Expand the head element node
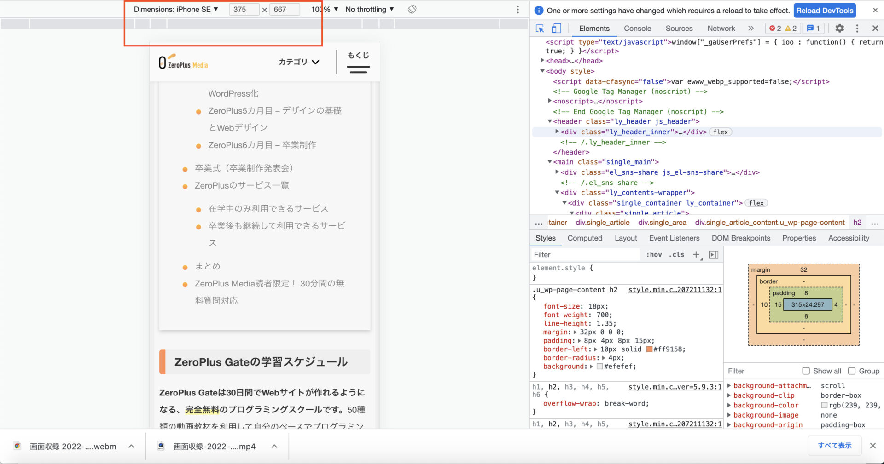884x464 pixels. point(542,61)
